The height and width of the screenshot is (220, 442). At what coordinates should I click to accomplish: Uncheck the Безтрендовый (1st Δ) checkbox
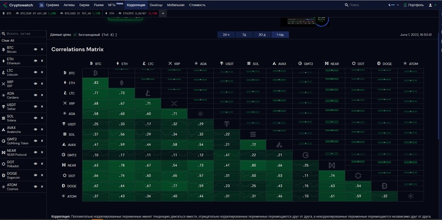[x=75, y=35]
